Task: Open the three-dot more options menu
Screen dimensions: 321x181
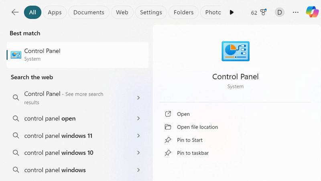Action: click(x=295, y=12)
